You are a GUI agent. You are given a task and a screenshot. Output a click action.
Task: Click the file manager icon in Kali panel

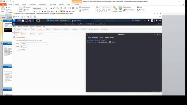23,20
